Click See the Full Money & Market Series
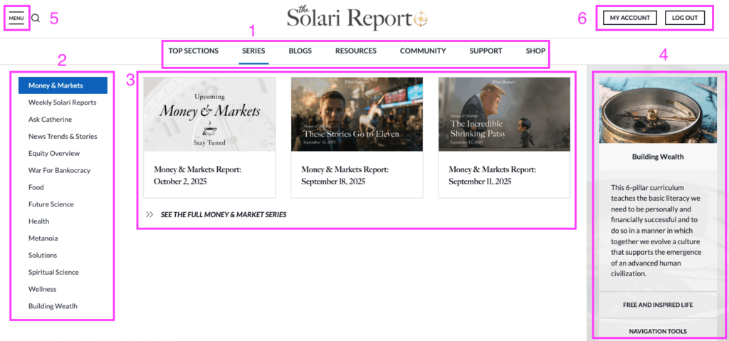 pos(224,214)
